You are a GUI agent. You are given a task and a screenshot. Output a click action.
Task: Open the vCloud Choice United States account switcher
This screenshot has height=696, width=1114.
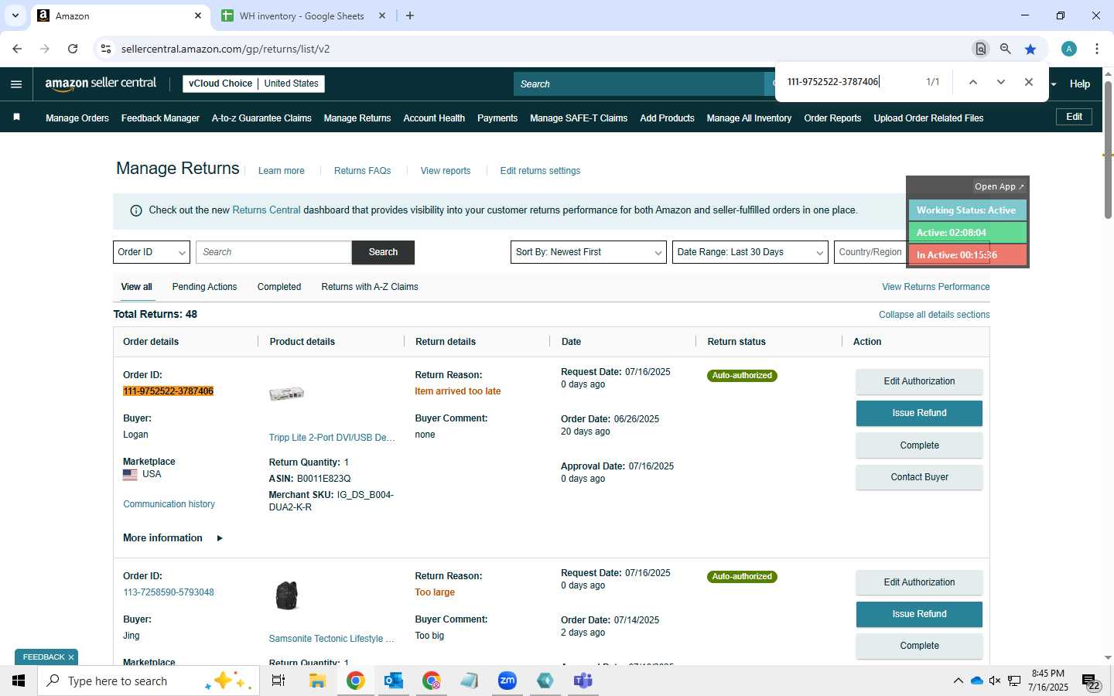point(254,84)
